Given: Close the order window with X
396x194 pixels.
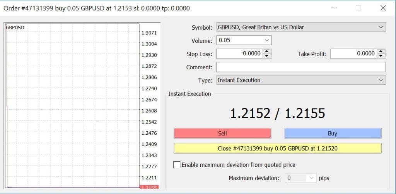Looking at the screenshot, I should tap(383, 8).
